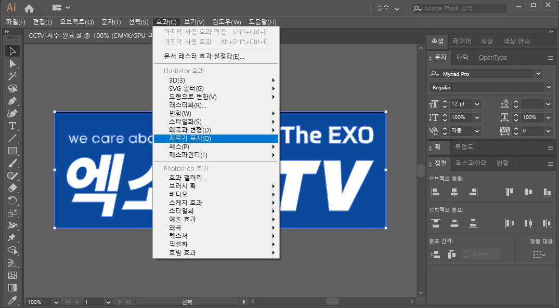Screen dimensions: 559x308
Task: Switch to the 레이어 panel tab
Action: click(462, 42)
